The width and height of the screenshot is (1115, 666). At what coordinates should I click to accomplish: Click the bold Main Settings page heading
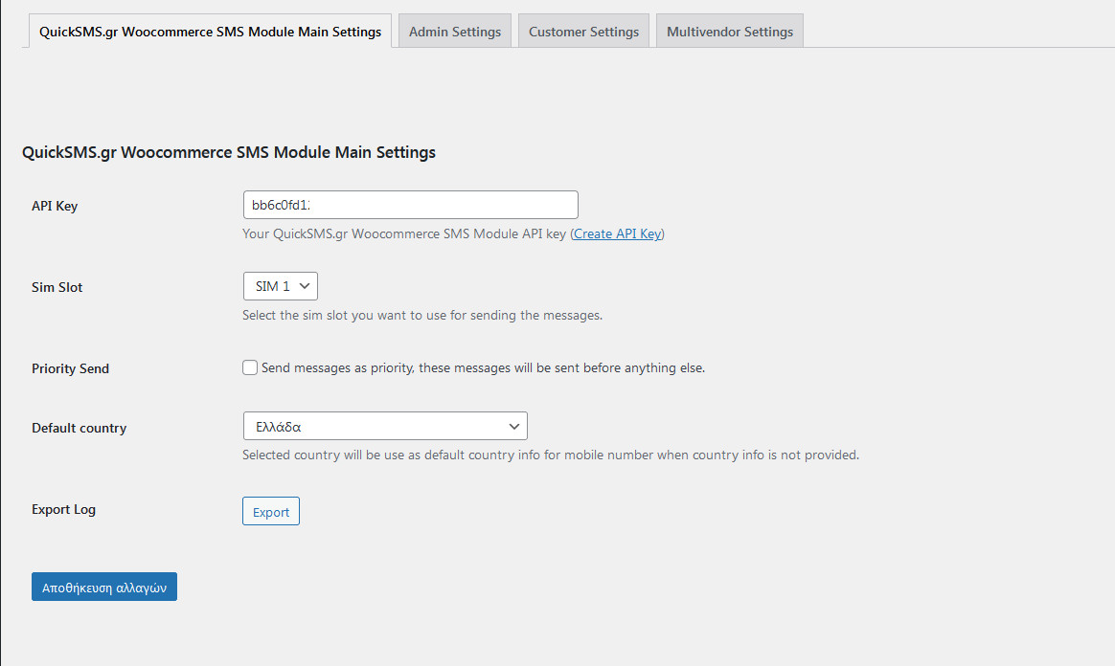coord(229,152)
